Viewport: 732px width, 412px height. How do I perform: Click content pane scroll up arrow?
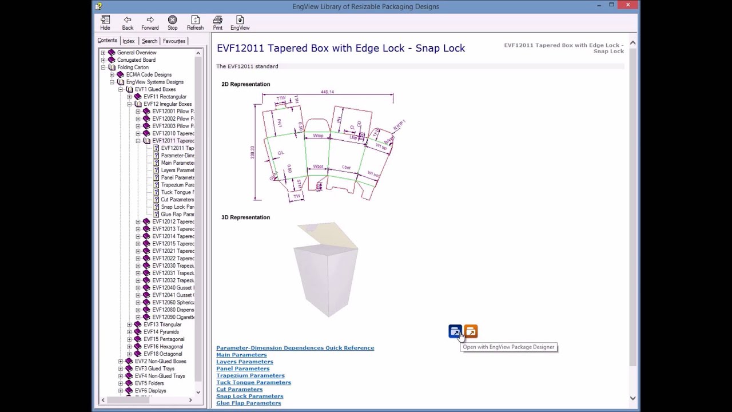632,43
